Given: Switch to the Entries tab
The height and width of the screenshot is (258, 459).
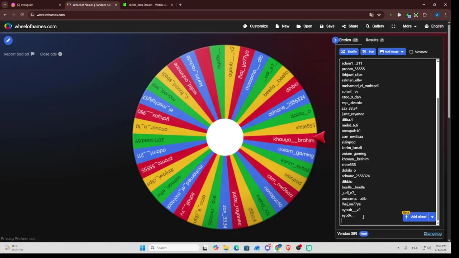Looking at the screenshot, I should (x=349, y=40).
